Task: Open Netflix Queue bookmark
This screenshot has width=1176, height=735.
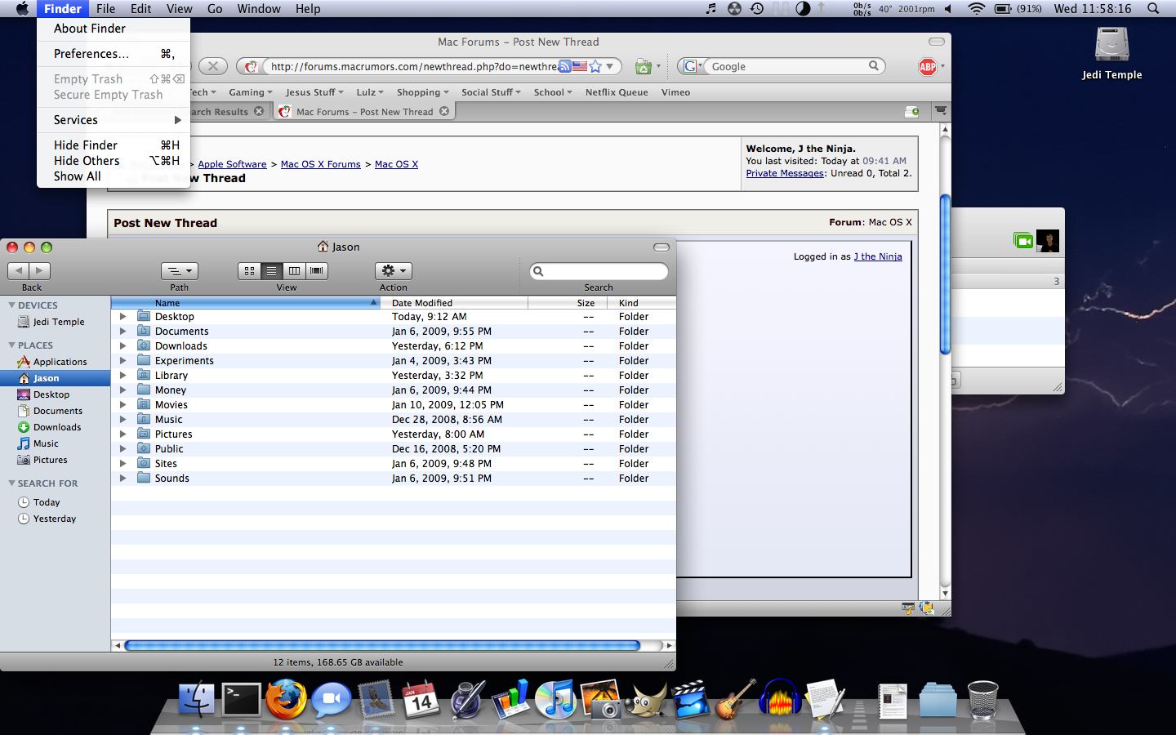Action: pyautogui.click(x=617, y=92)
